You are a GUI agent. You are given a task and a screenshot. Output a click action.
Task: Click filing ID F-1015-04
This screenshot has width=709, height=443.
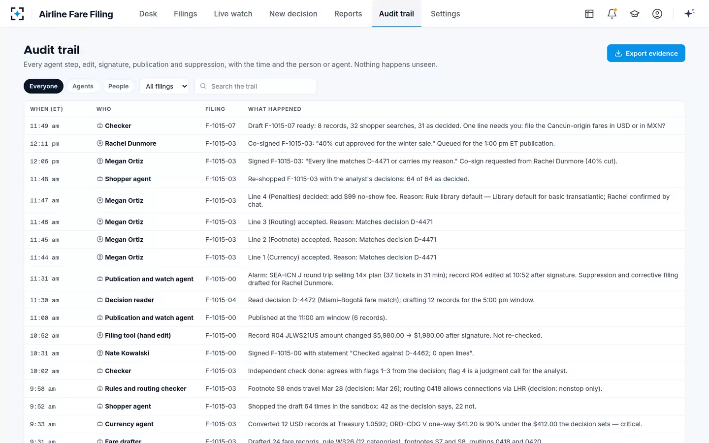pyautogui.click(x=221, y=300)
